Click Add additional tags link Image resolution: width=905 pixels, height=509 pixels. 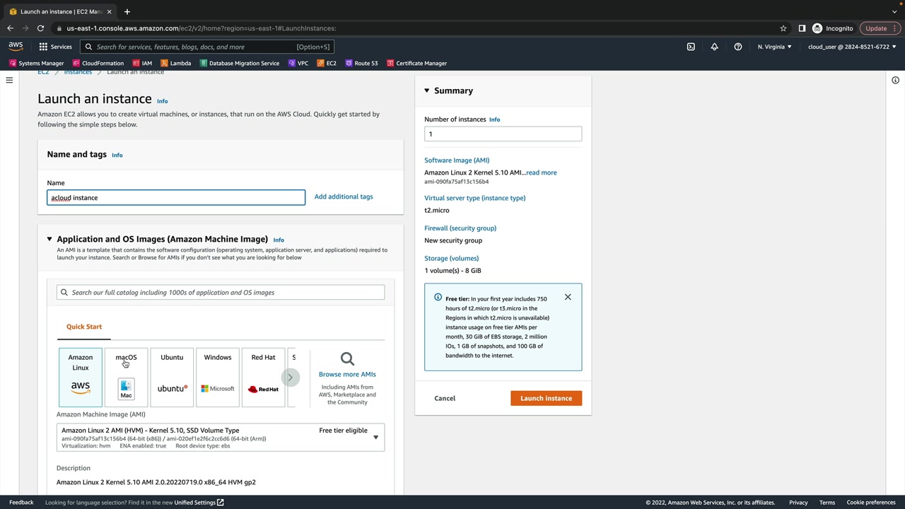pyautogui.click(x=344, y=197)
